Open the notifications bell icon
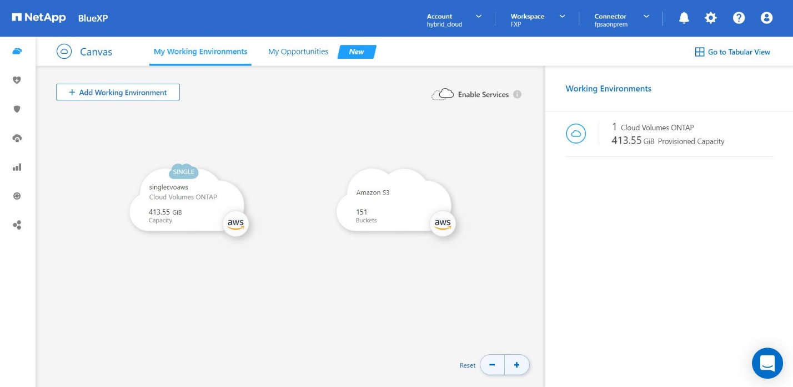The height and width of the screenshot is (387, 793). (684, 18)
